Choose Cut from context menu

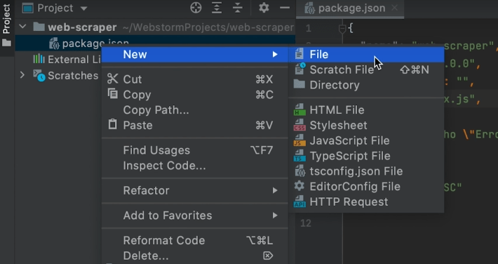(x=195, y=79)
